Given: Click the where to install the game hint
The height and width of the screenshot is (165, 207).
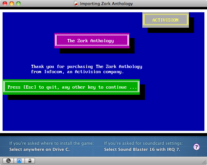Looking at the screenshot, I should pyautogui.click(x=51, y=143).
